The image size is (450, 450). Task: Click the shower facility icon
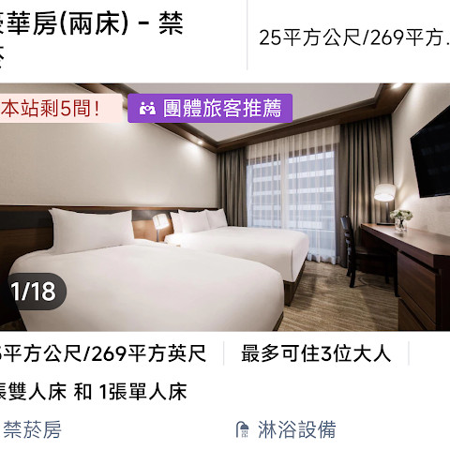[243, 429]
